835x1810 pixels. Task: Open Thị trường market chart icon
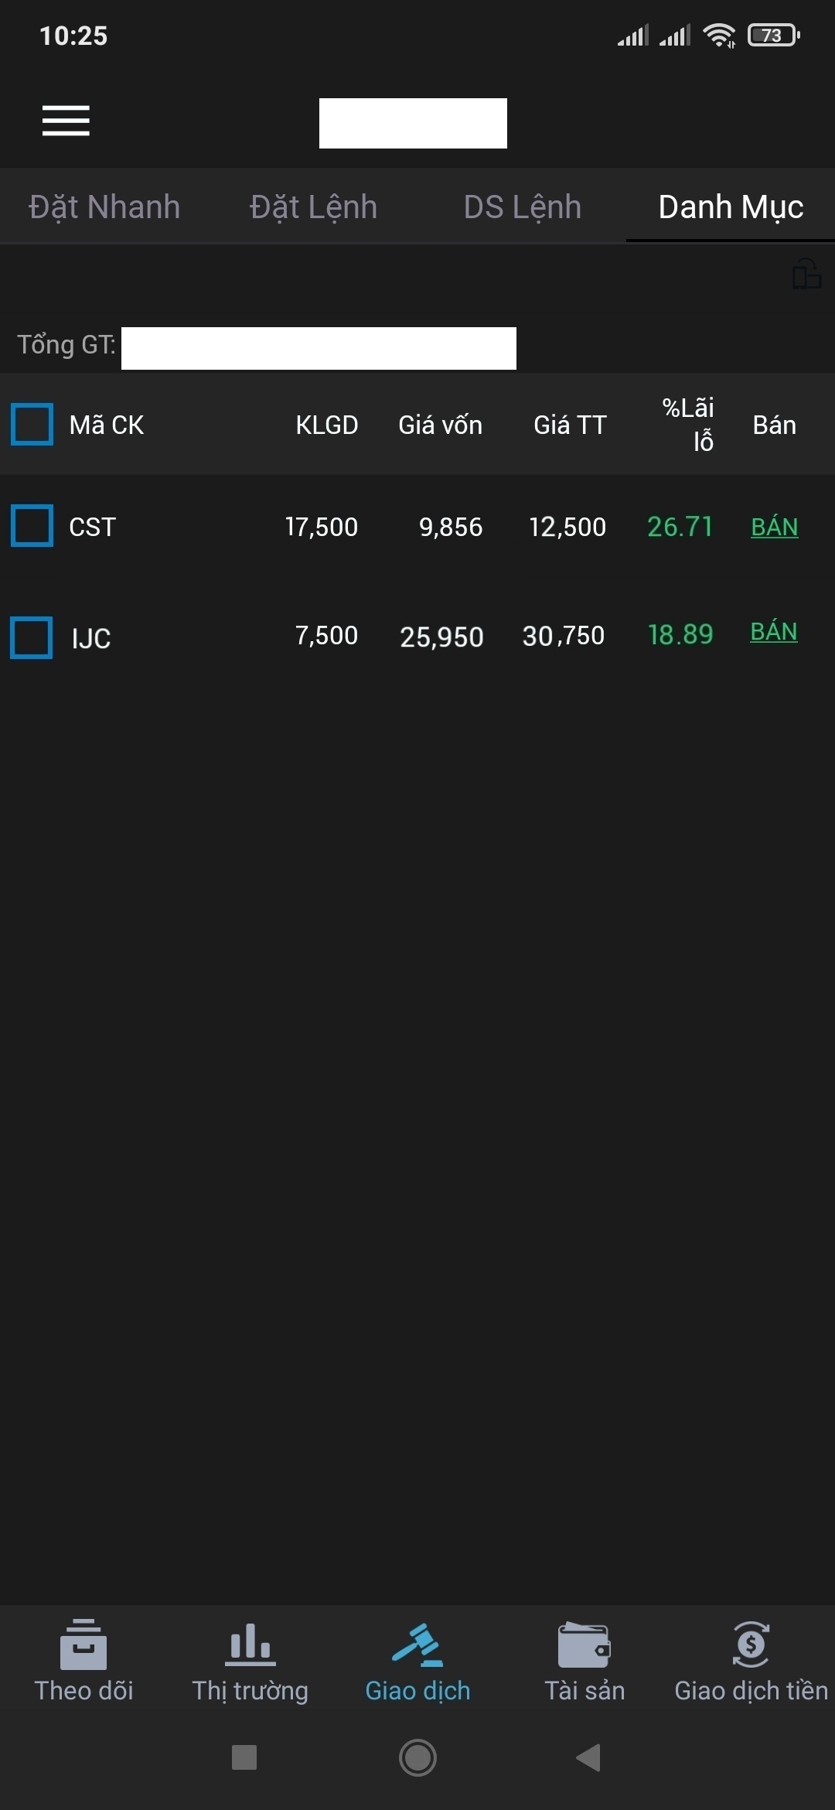tap(250, 1644)
